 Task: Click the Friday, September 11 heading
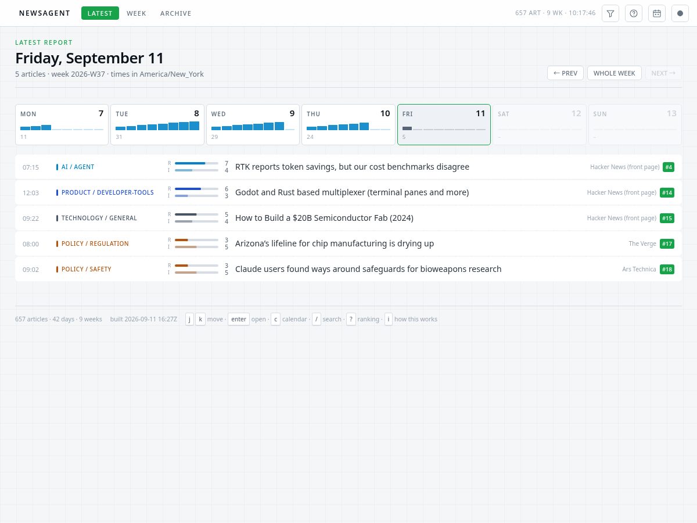pos(89,58)
